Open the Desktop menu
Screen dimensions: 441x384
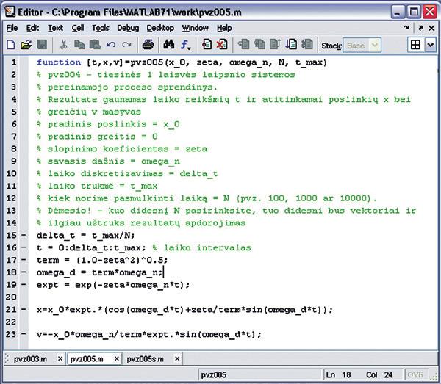(x=160, y=28)
